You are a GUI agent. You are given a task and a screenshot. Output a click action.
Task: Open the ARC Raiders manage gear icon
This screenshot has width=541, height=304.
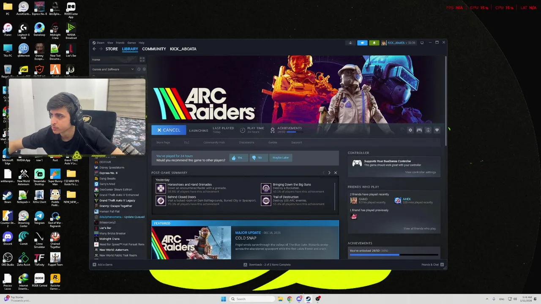click(x=410, y=130)
